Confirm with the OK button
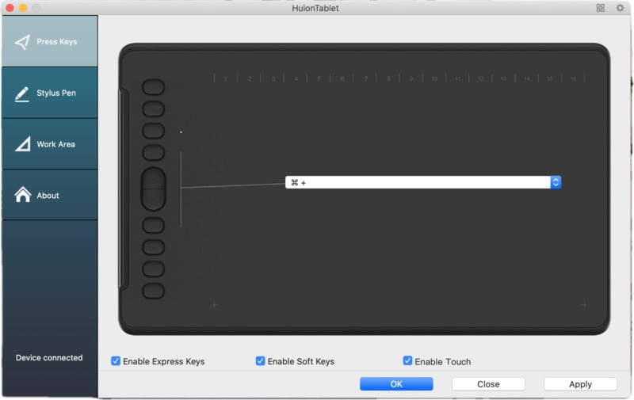This screenshot has height=400, width=634. [x=396, y=384]
